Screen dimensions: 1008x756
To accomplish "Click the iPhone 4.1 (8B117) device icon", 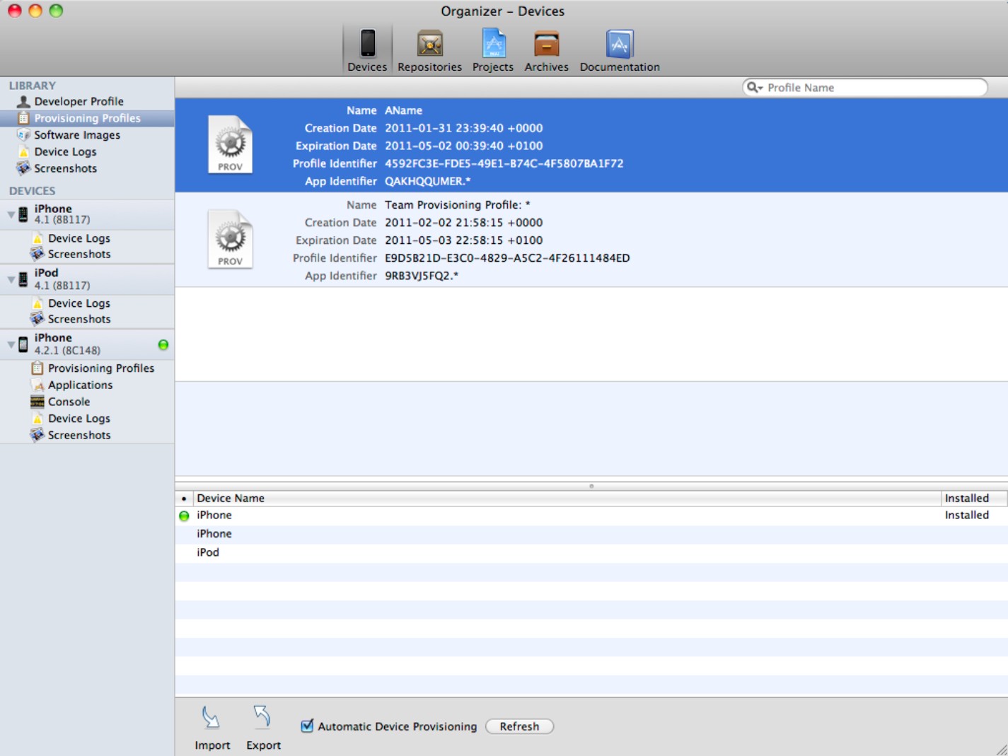I will coord(23,214).
